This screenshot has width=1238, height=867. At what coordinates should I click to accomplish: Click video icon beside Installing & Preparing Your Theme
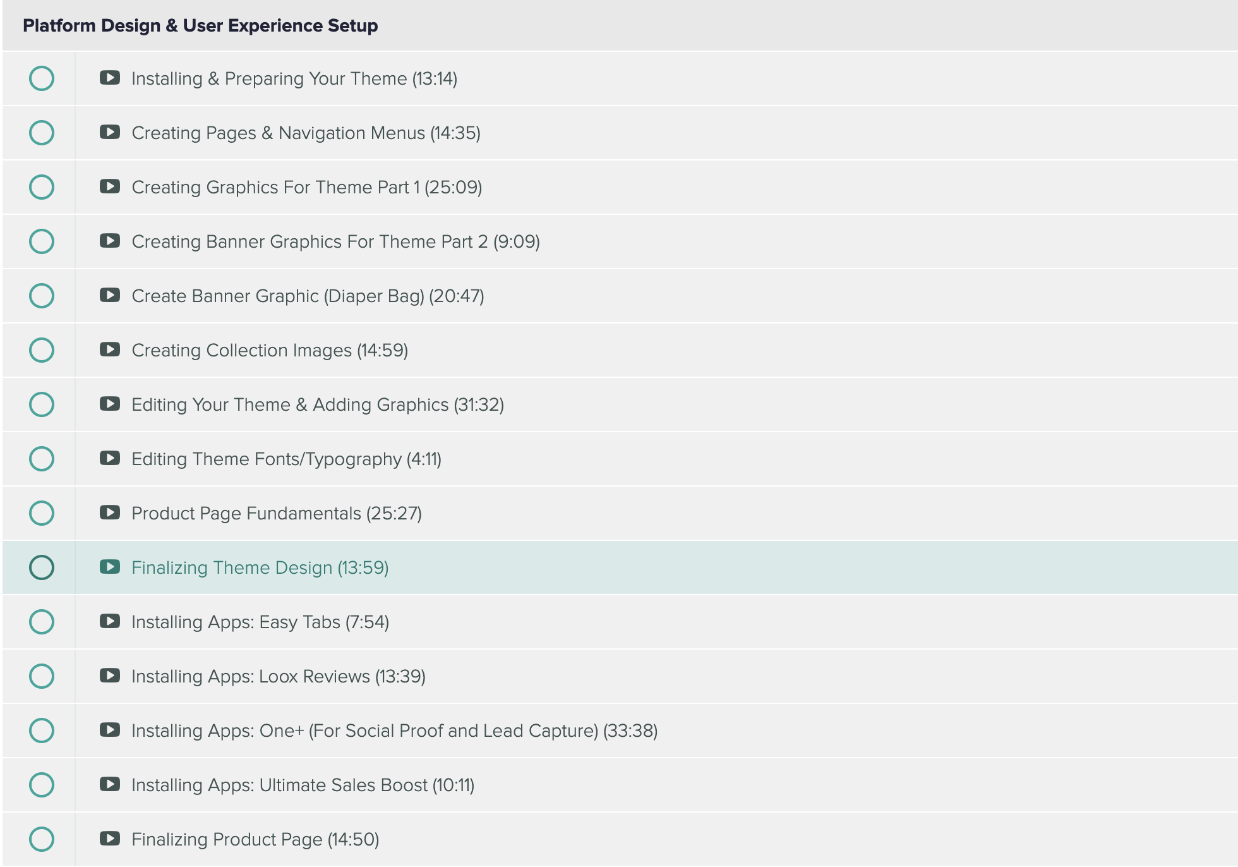pyautogui.click(x=110, y=78)
